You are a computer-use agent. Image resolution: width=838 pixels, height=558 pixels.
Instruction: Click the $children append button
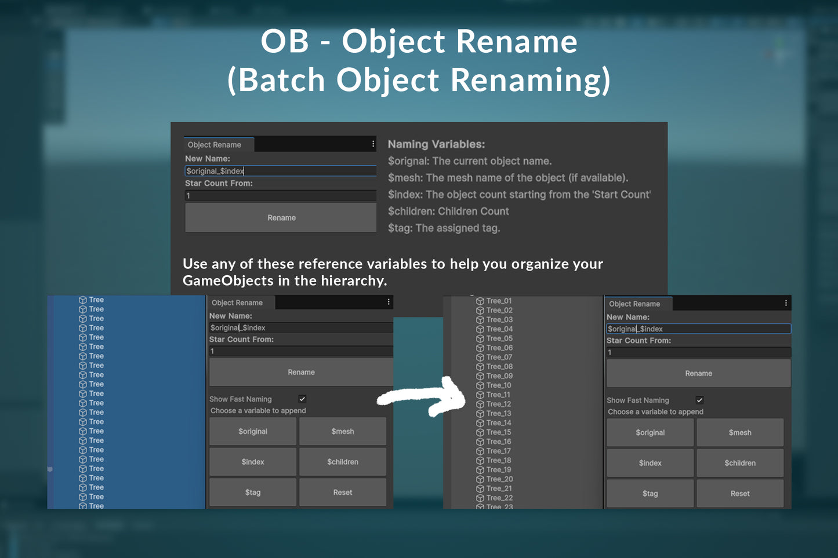(x=342, y=462)
